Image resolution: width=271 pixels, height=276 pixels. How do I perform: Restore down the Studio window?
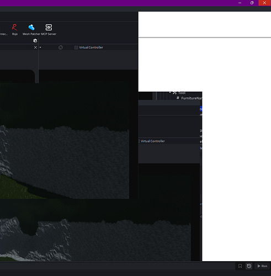[x=252, y=3]
